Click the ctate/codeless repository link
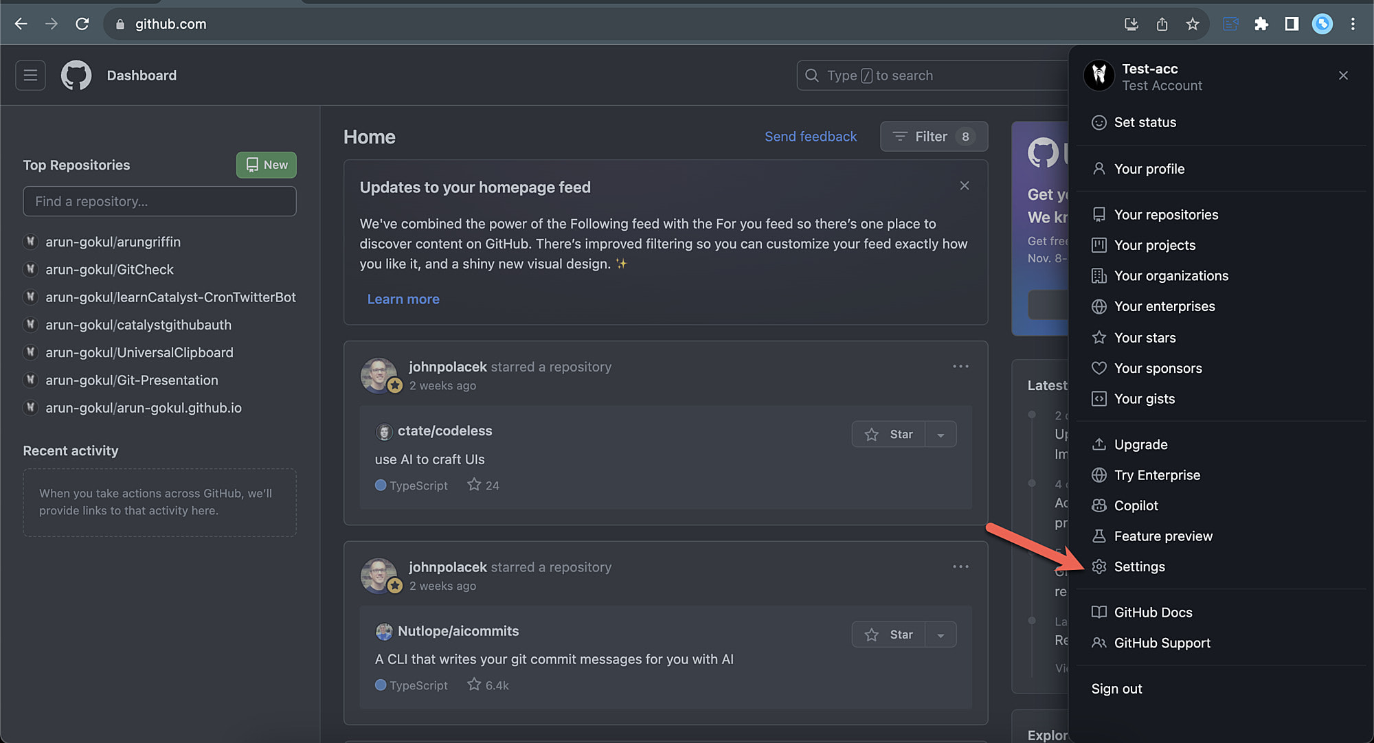The width and height of the screenshot is (1374, 743). (x=445, y=431)
